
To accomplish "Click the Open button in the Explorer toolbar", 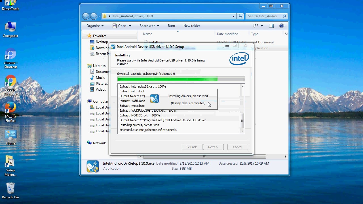I will click(119, 26).
